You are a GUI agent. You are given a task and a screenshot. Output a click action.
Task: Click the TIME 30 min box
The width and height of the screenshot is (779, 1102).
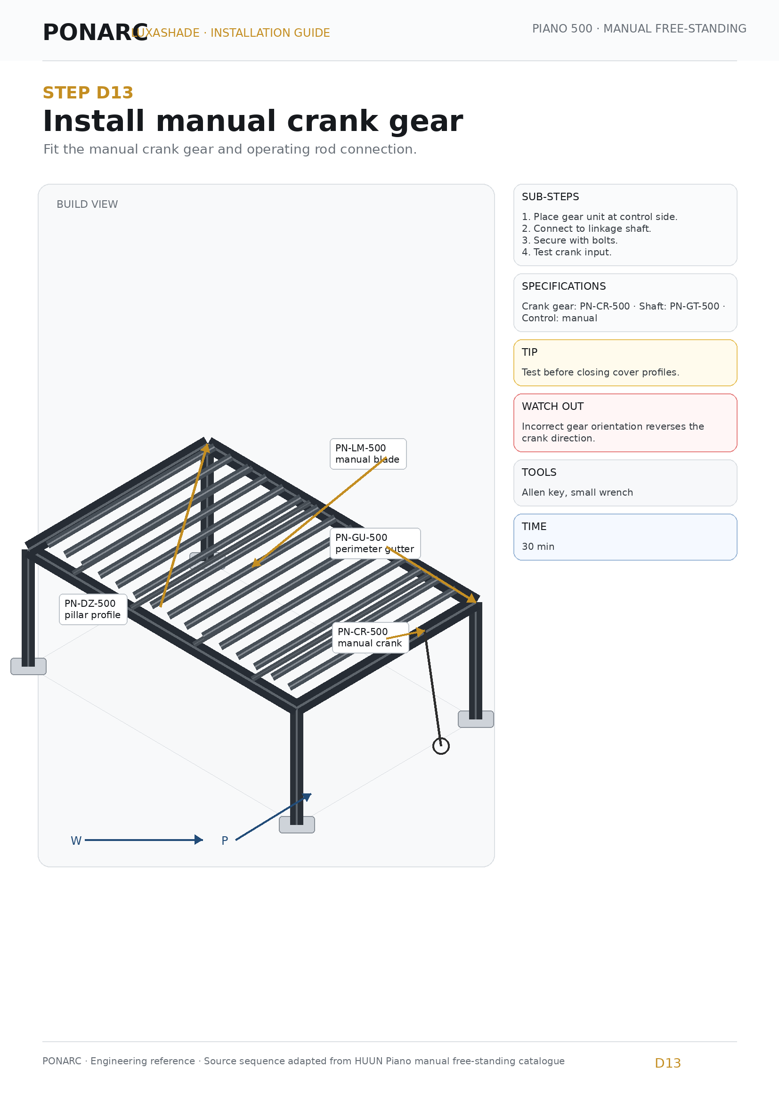[x=625, y=537]
